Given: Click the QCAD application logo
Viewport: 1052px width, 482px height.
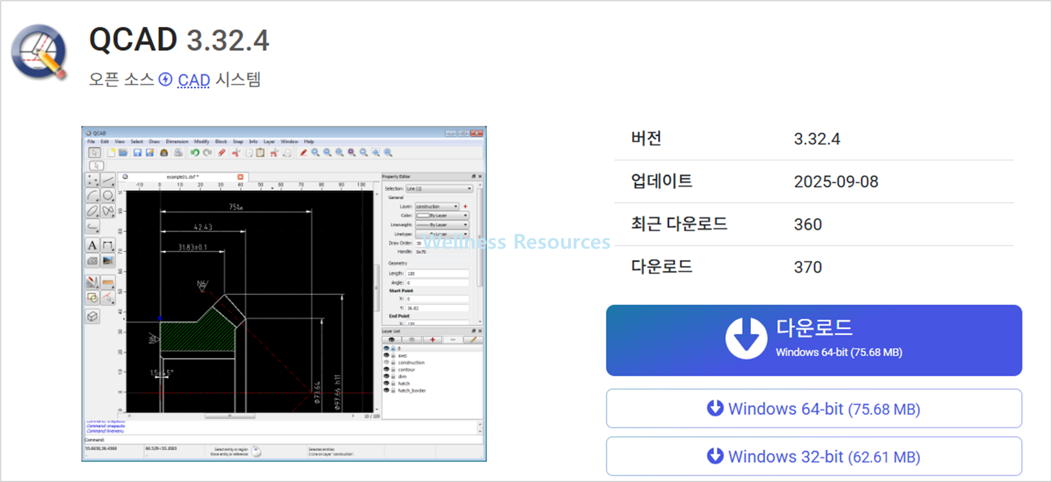Looking at the screenshot, I should tap(40, 52).
